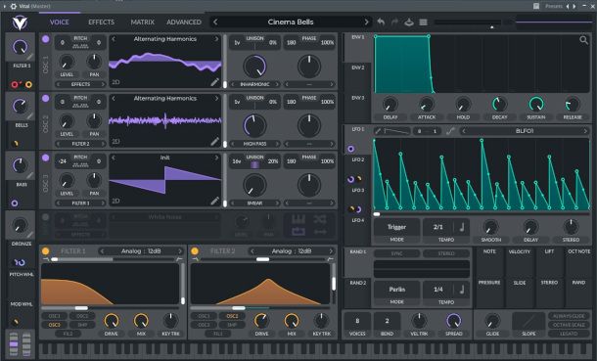The width and height of the screenshot is (597, 361).
Task: Click the mod wheel slider
Action: tap(26, 344)
